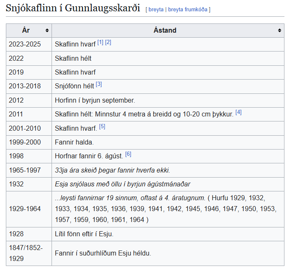
Task: Click the 'Ár' column header text
Action: (x=26, y=30)
